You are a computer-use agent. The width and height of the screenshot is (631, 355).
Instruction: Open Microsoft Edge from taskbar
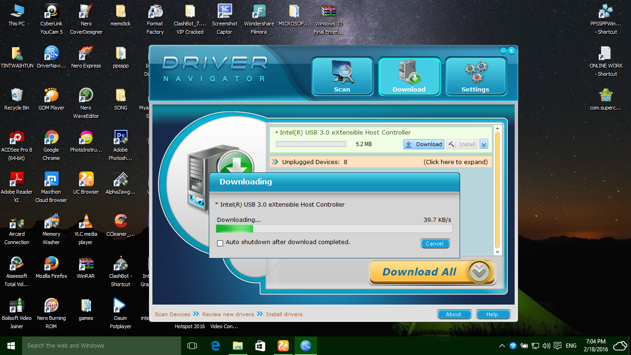pos(215,345)
